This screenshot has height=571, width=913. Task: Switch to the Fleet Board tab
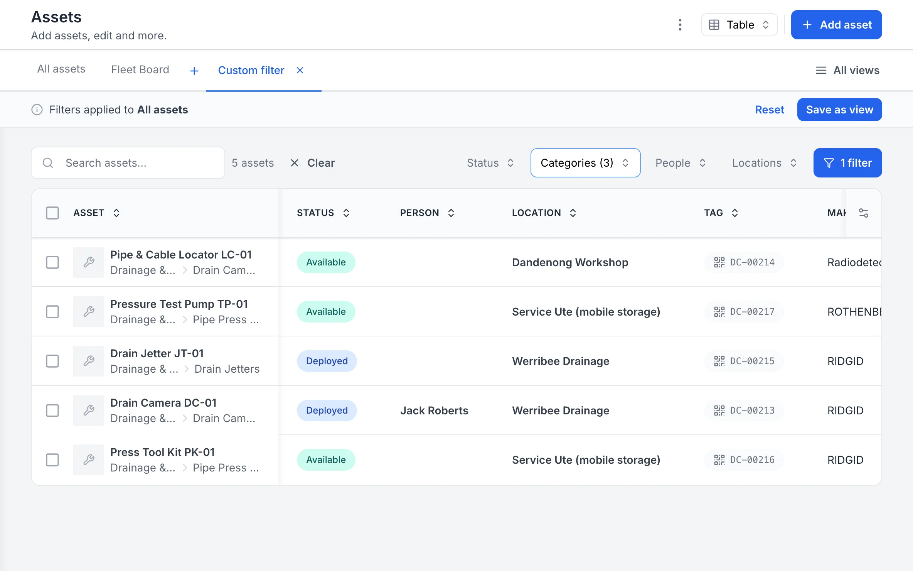click(140, 69)
